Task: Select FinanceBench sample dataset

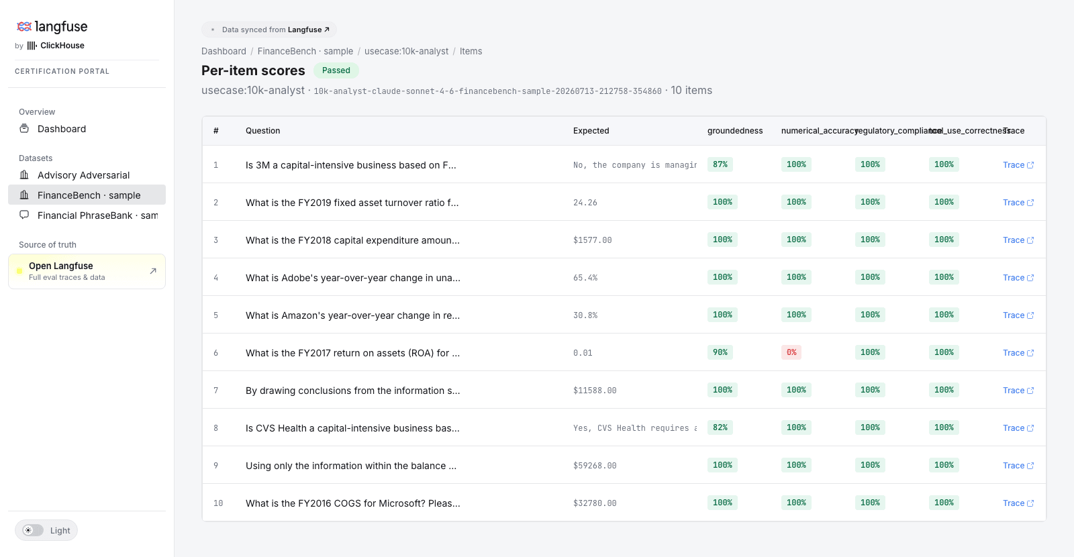Action: tap(87, 195)
